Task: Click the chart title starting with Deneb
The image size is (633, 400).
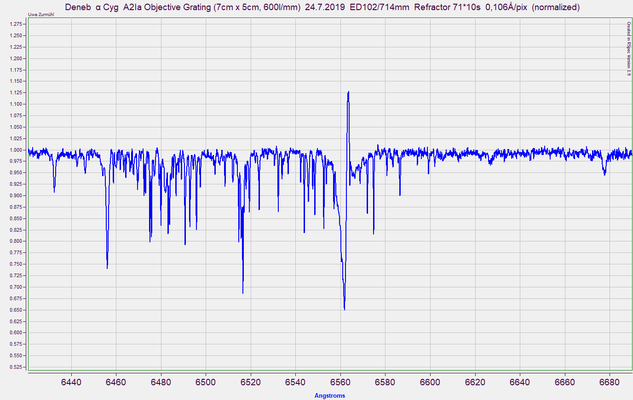Action: (x=322, y=7)
